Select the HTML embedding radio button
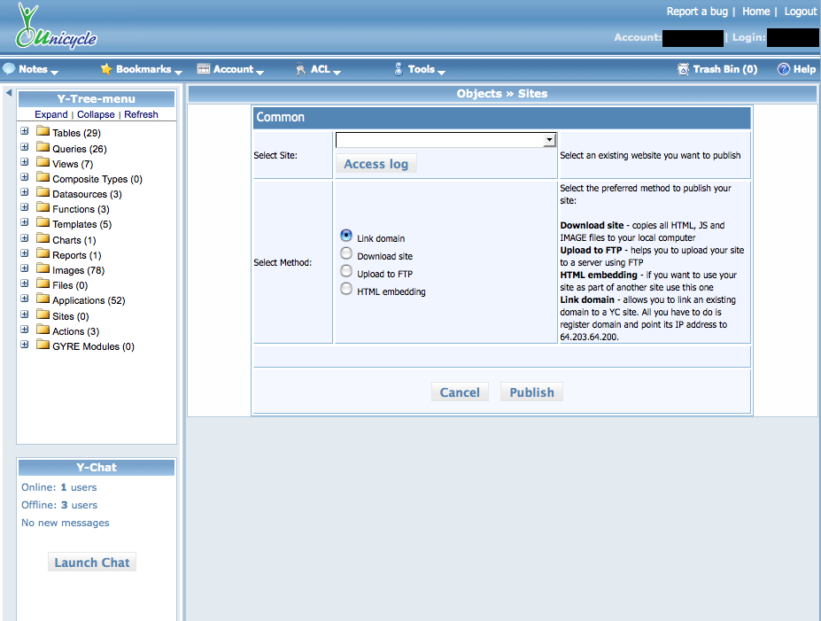Viewport: 821px width, 621px height. click(x=346, y=290)
